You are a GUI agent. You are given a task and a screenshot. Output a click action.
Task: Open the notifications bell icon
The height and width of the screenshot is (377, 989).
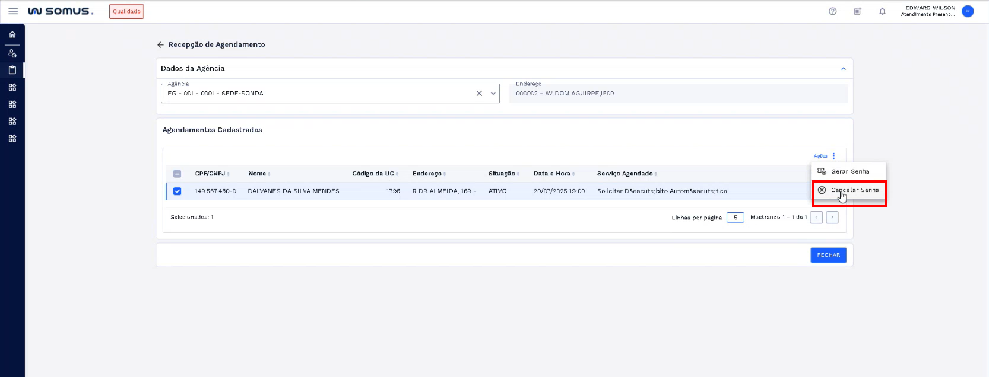coord(882,12)
